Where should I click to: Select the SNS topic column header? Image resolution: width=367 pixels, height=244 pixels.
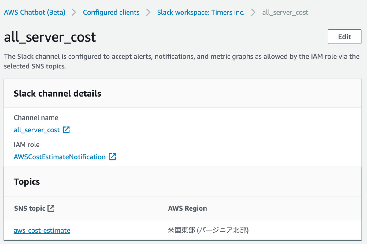click(x=30, y=208)
